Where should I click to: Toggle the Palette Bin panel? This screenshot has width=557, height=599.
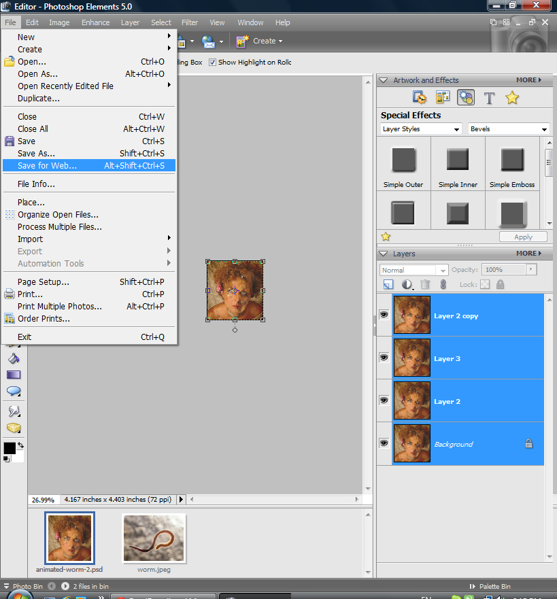[490, 586]
